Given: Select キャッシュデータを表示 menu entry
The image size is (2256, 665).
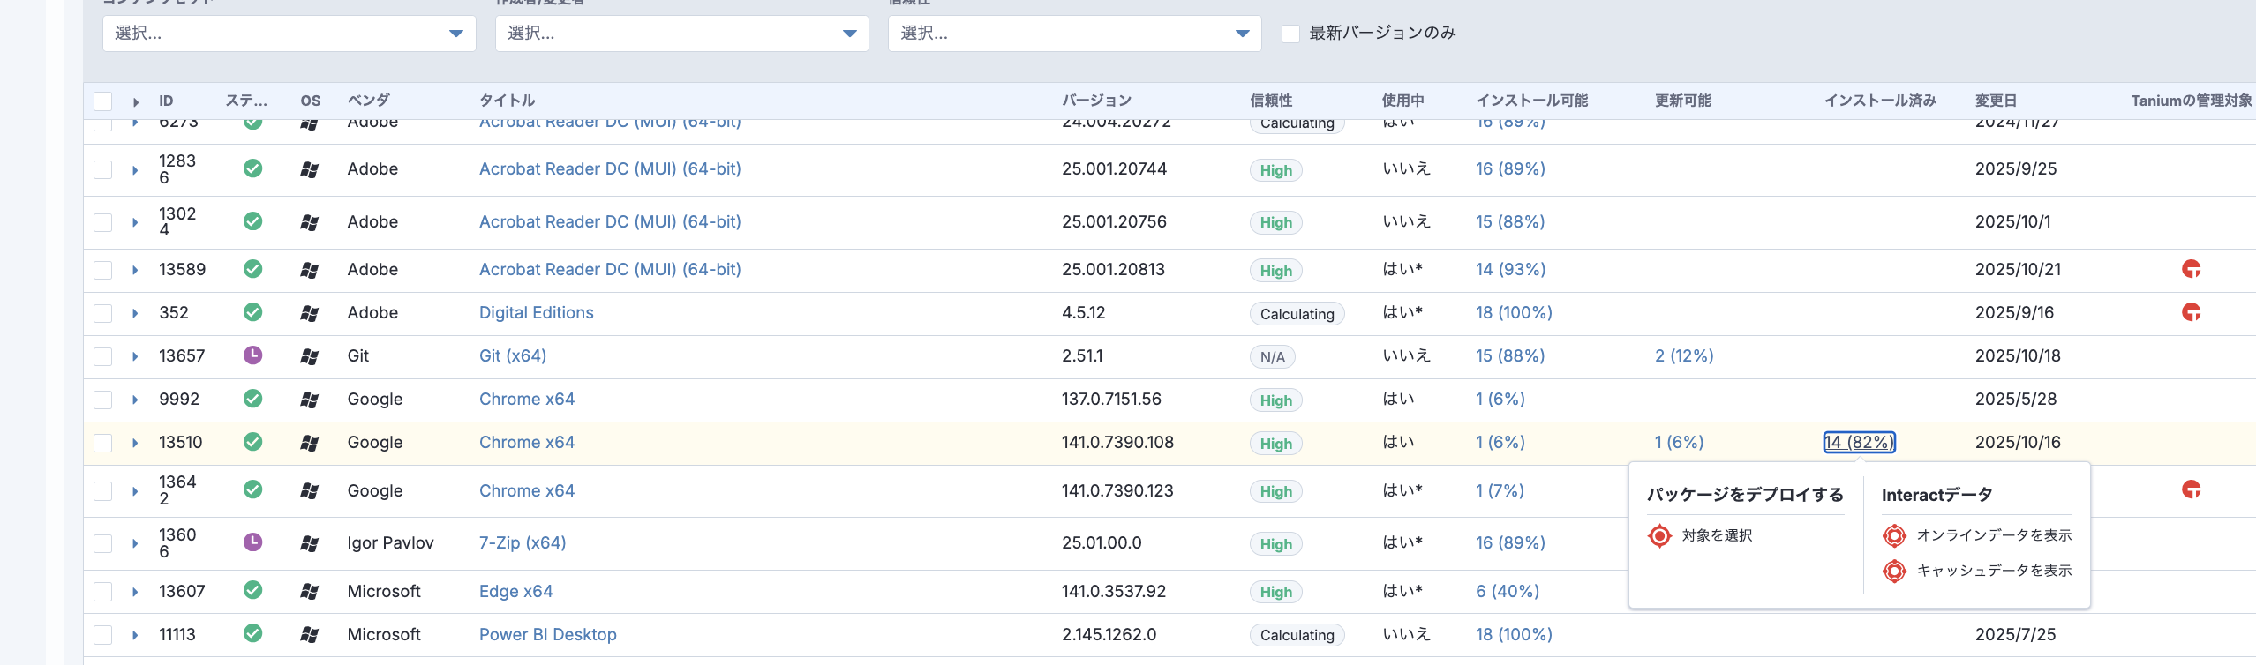Looking at the screenshot, I should (x=1993, y=571).
